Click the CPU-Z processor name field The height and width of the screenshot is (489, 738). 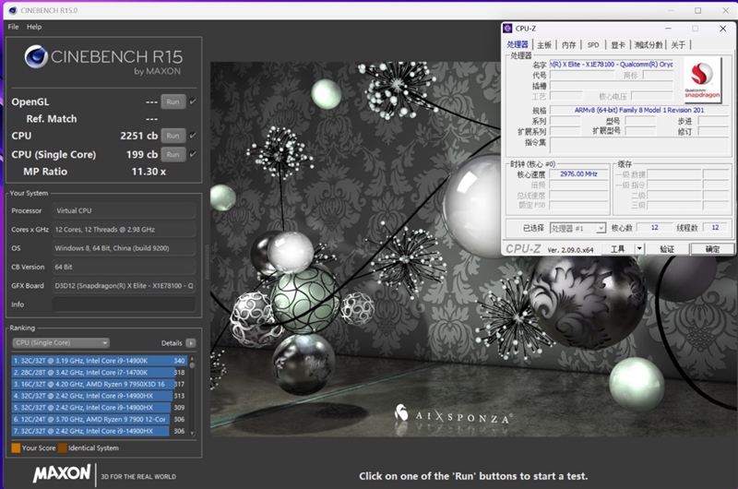point(612,65)
